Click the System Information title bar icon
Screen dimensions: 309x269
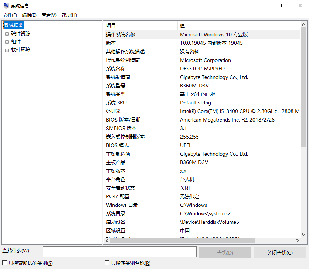[x=5, y=5]
